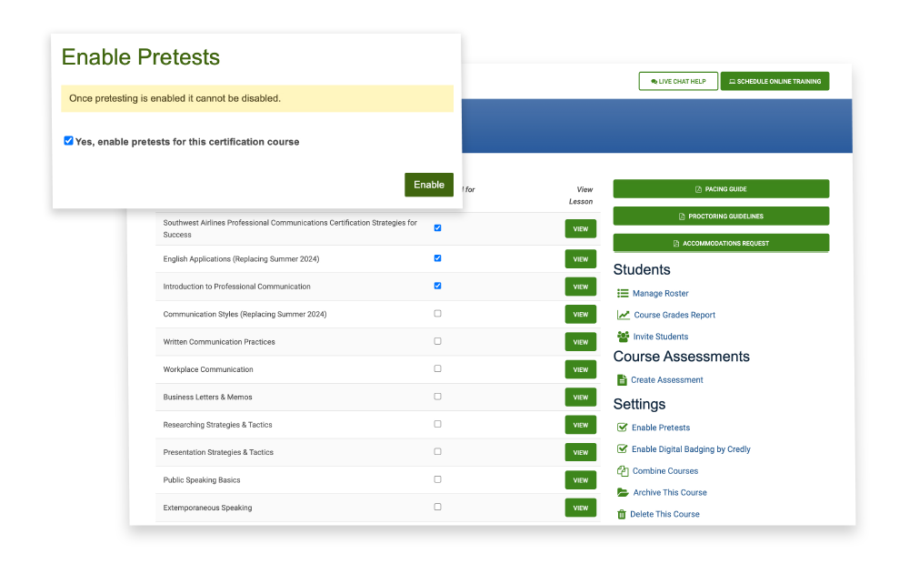Check the Workplace Communication checkbox

[x=438, y=369]
